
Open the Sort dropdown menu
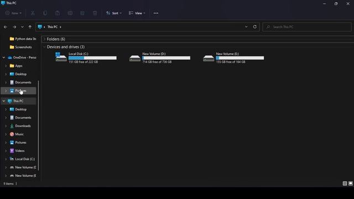(x=114, y=13)
